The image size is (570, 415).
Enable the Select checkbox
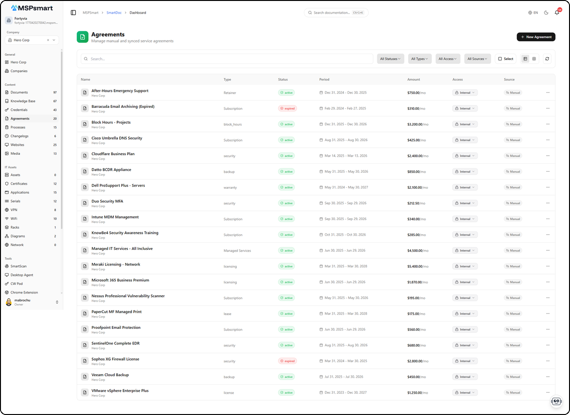(505, 59)
